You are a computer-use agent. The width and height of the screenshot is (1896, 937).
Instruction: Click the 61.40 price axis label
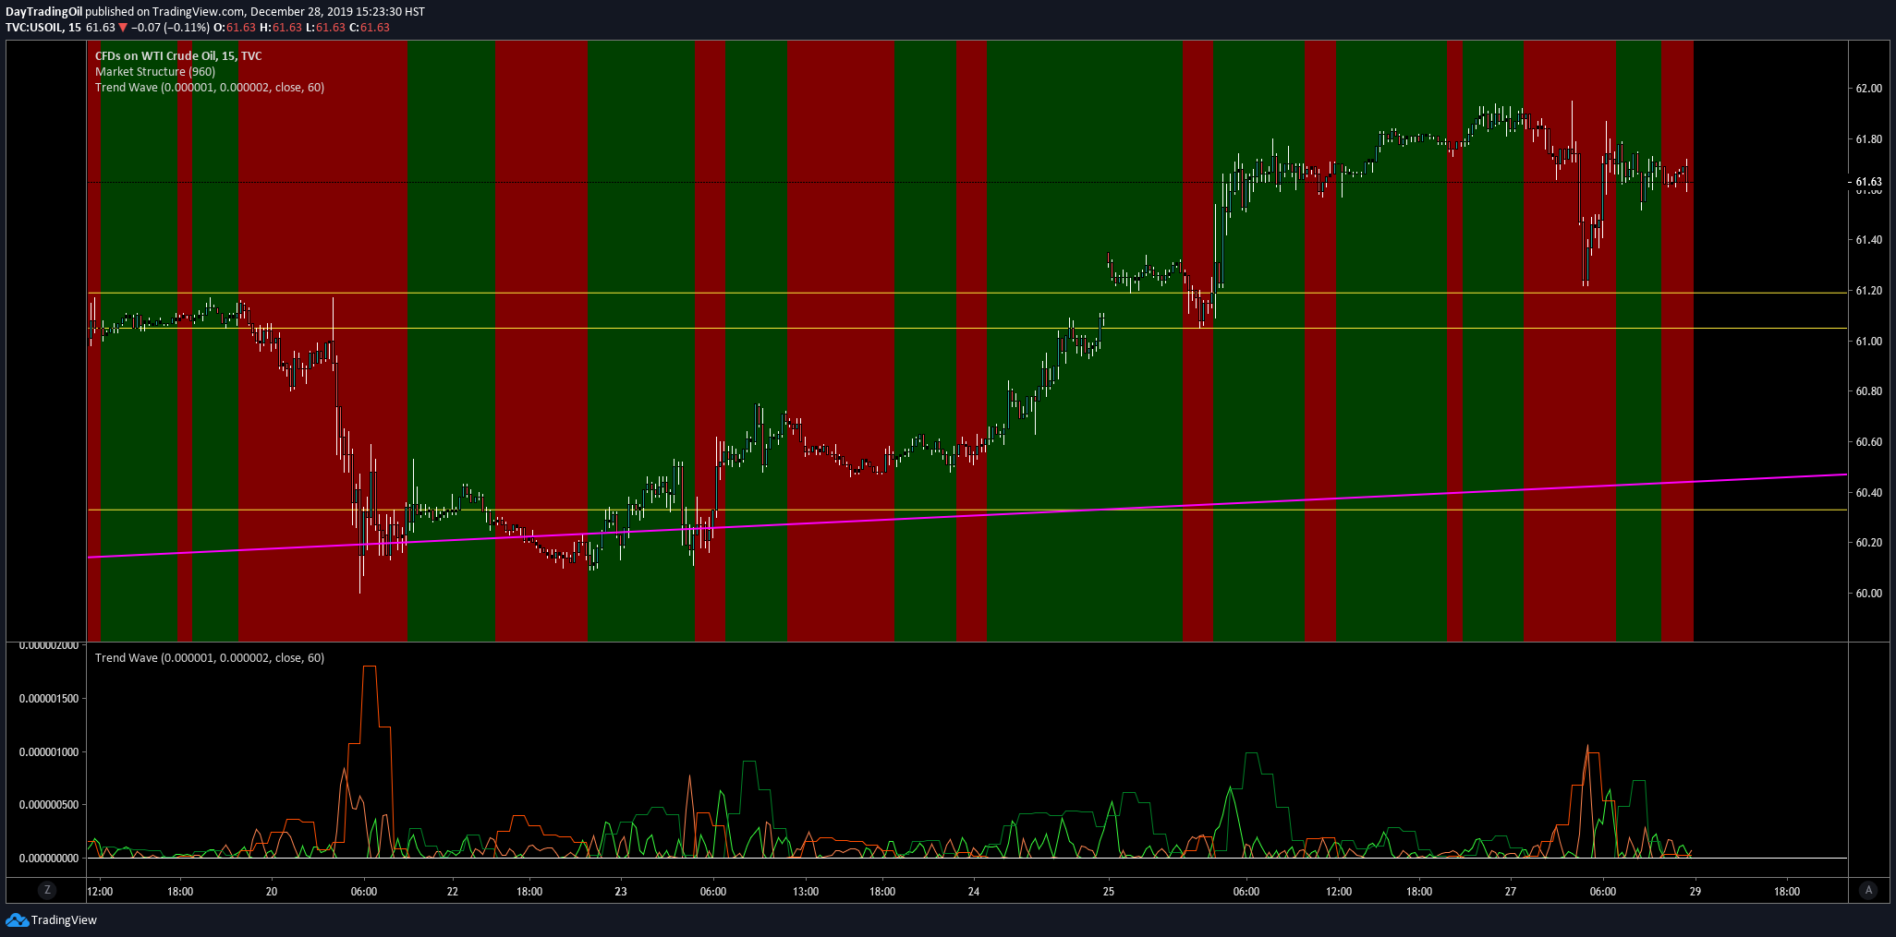click(1869, 240)
